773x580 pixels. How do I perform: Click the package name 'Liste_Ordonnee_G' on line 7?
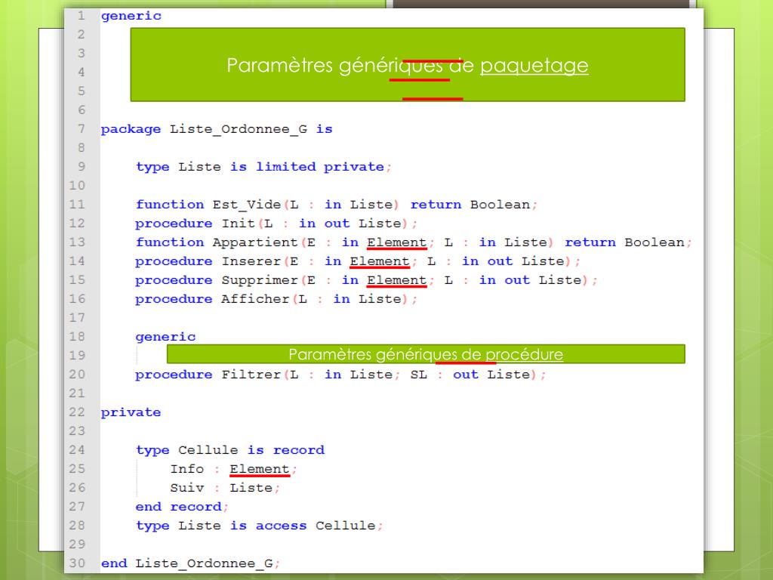(x=239, y=129)
